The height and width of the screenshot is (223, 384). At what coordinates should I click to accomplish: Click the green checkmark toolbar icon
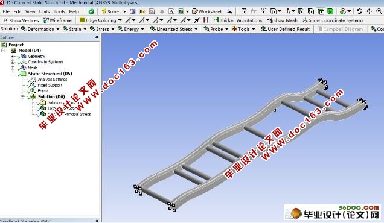click(x=91, y=11)
